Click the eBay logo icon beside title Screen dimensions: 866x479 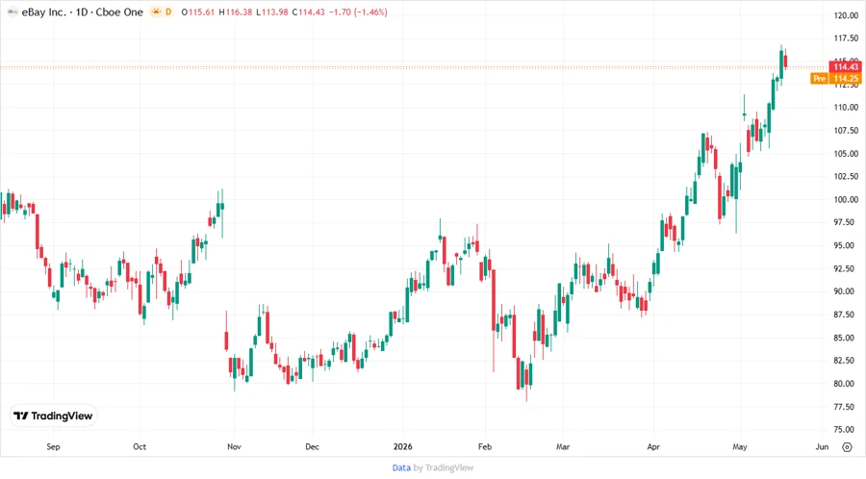(x=13, y=12)
